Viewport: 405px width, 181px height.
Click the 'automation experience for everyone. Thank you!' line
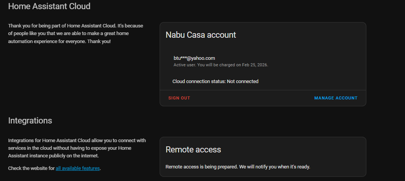pyautogui.click(x=59, y=42)
